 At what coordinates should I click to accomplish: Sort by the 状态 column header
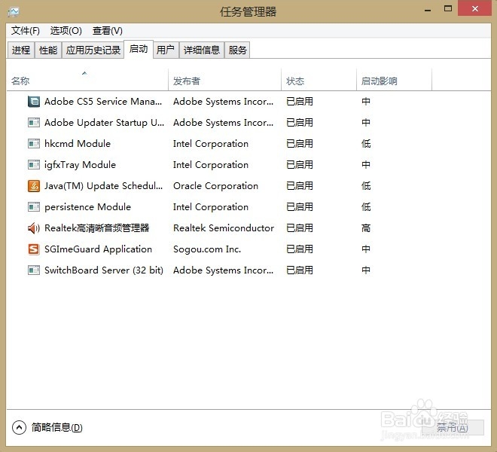pyautogui.click(x=319, y=81)
